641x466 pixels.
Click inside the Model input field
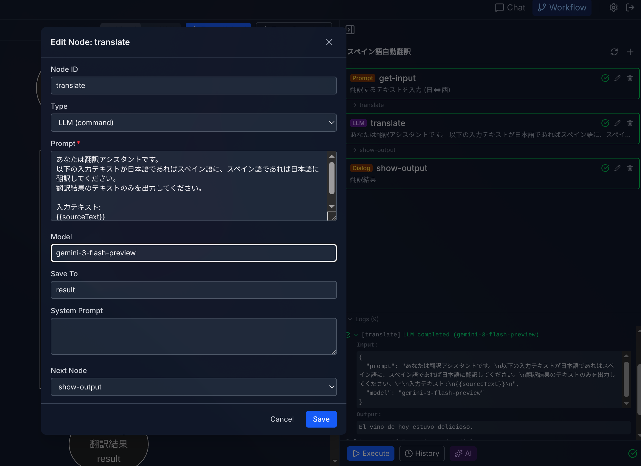[193, 253]
